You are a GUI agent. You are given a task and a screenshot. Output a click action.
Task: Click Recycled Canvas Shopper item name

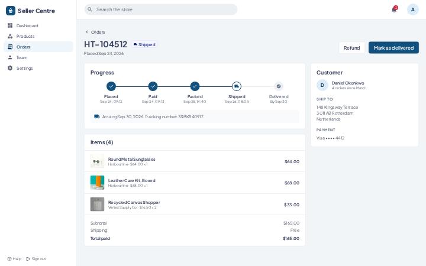pos(134,202)
